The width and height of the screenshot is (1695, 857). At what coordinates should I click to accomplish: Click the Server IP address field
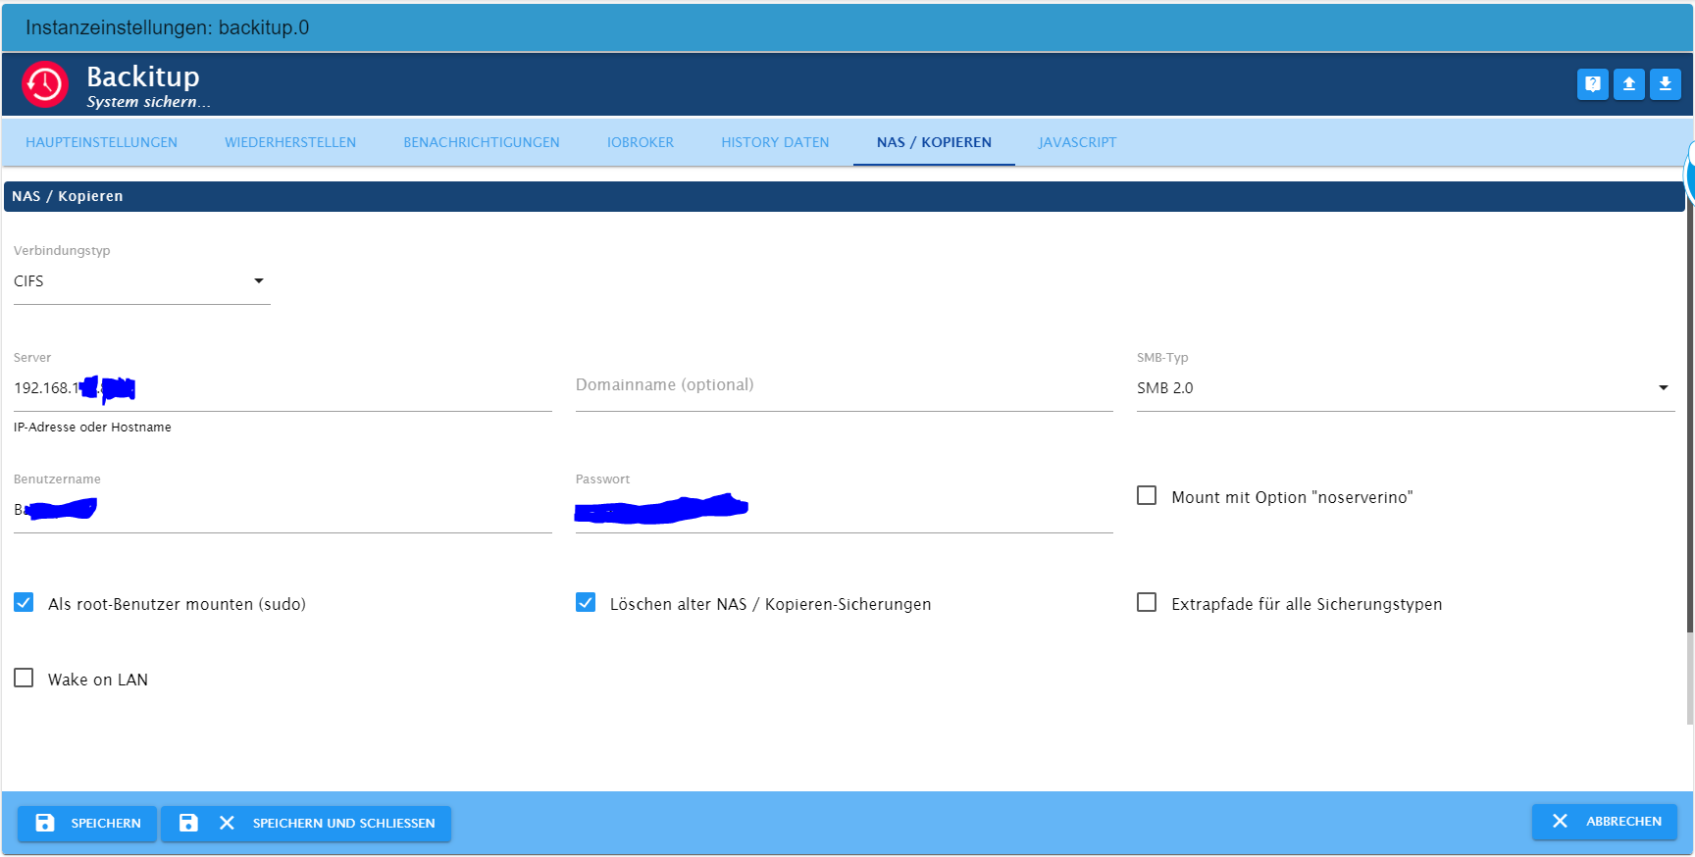click(282, 388)
